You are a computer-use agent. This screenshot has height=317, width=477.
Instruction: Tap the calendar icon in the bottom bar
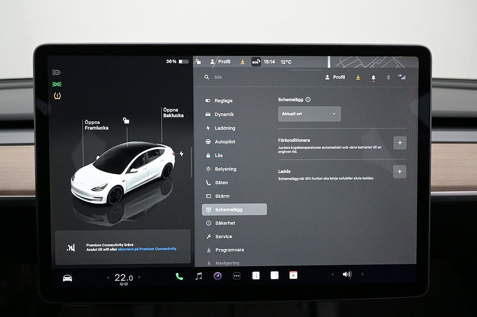[x=293, y=275]
